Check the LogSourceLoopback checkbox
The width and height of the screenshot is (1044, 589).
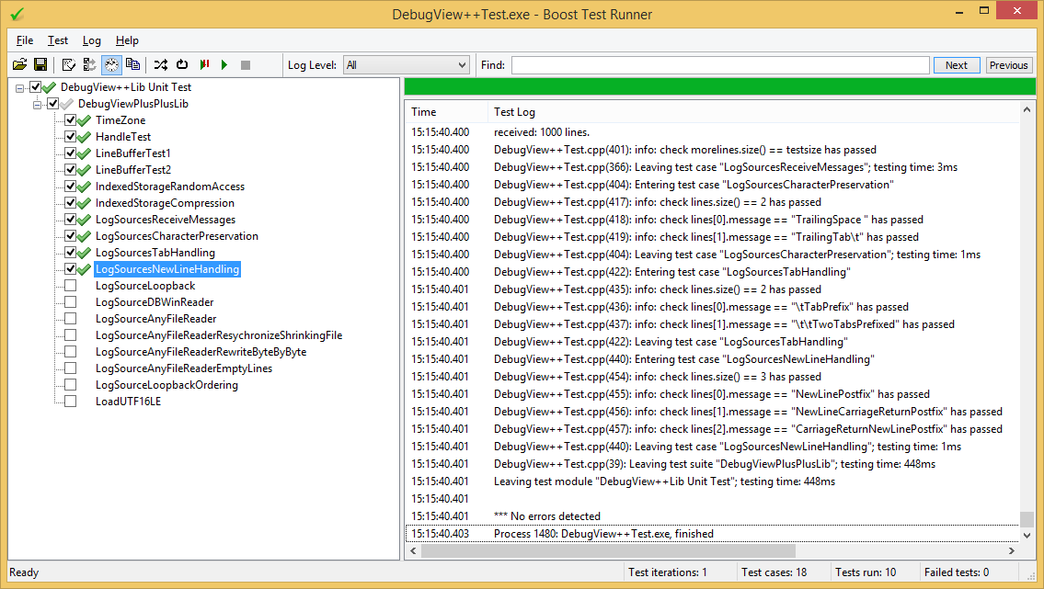70,286
